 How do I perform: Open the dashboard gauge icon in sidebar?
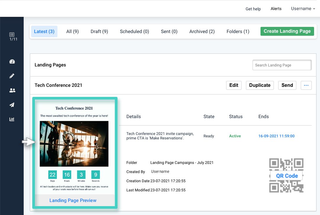[x=12, y=61]
